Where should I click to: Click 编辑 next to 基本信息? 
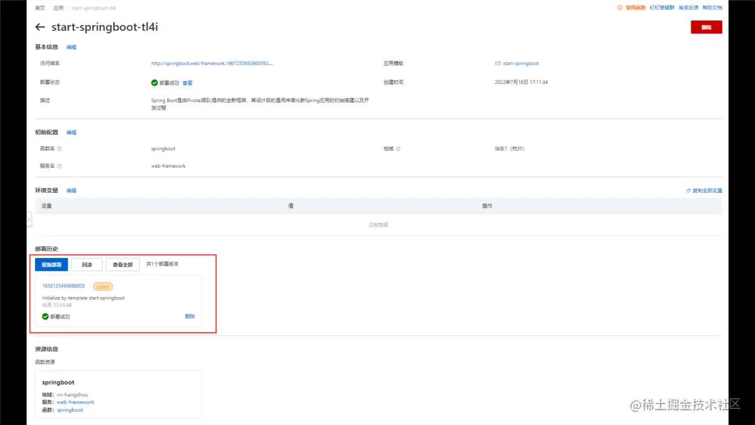click(71, 47)
